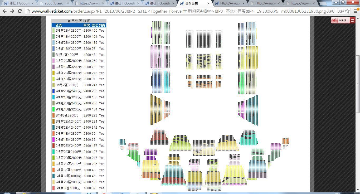The height and width of the screenshot is (194, 360).
Task: Select the 華娛售票 tab
Action: [x=192, y=3]
